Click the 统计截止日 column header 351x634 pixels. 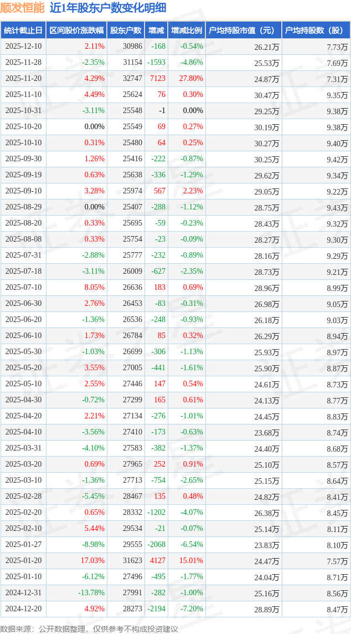(x=23, y=30)
